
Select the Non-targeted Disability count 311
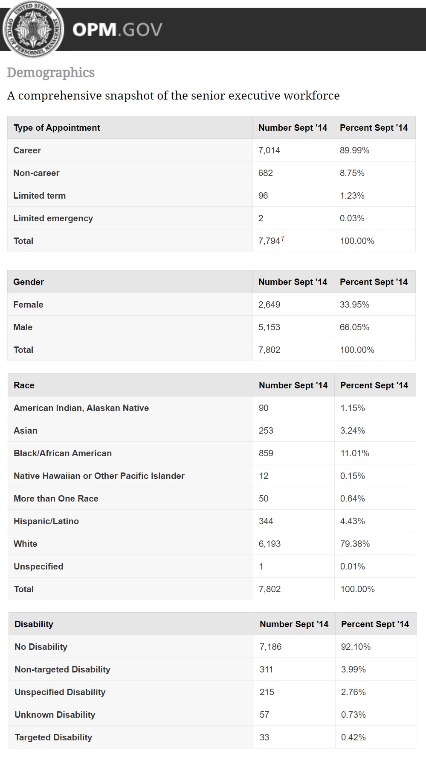267,669
